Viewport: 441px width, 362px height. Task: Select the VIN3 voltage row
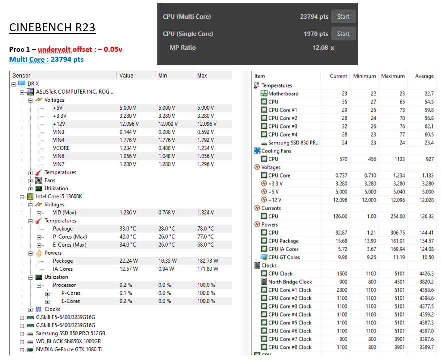click(x=142, y=132)
